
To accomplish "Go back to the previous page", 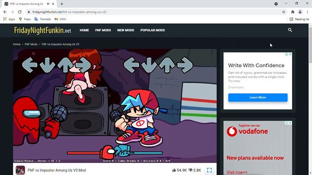I will [x=5, y=12].
